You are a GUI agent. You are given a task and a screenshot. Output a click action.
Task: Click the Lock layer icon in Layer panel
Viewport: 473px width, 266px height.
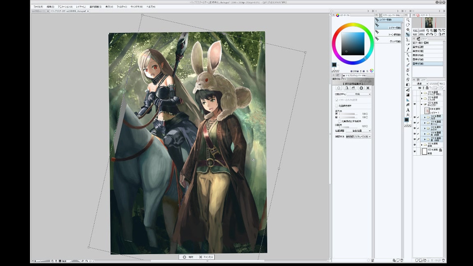pyautogui.click(x=427, y=88)
